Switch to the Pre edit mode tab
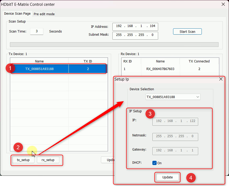 [x=44, y=14]
